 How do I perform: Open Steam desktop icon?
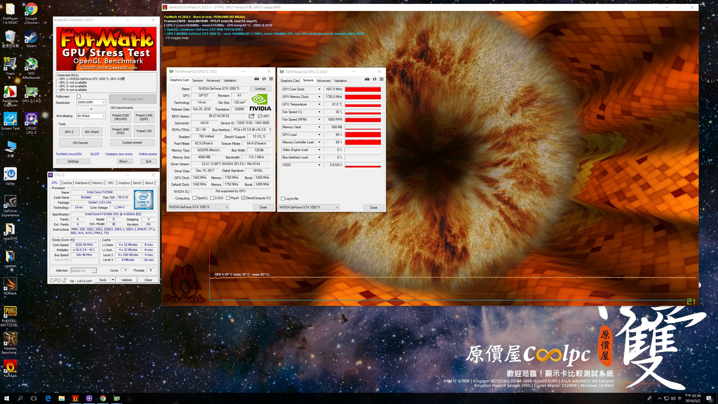(31, 39)
